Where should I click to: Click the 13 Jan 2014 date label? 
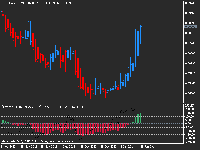(148, 146)
